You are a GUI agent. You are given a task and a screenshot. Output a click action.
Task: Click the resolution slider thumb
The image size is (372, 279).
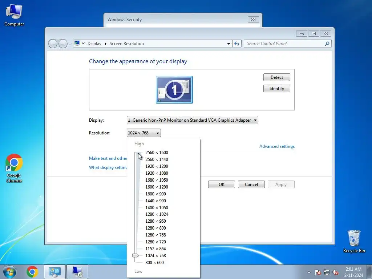[x=136, y=255]
